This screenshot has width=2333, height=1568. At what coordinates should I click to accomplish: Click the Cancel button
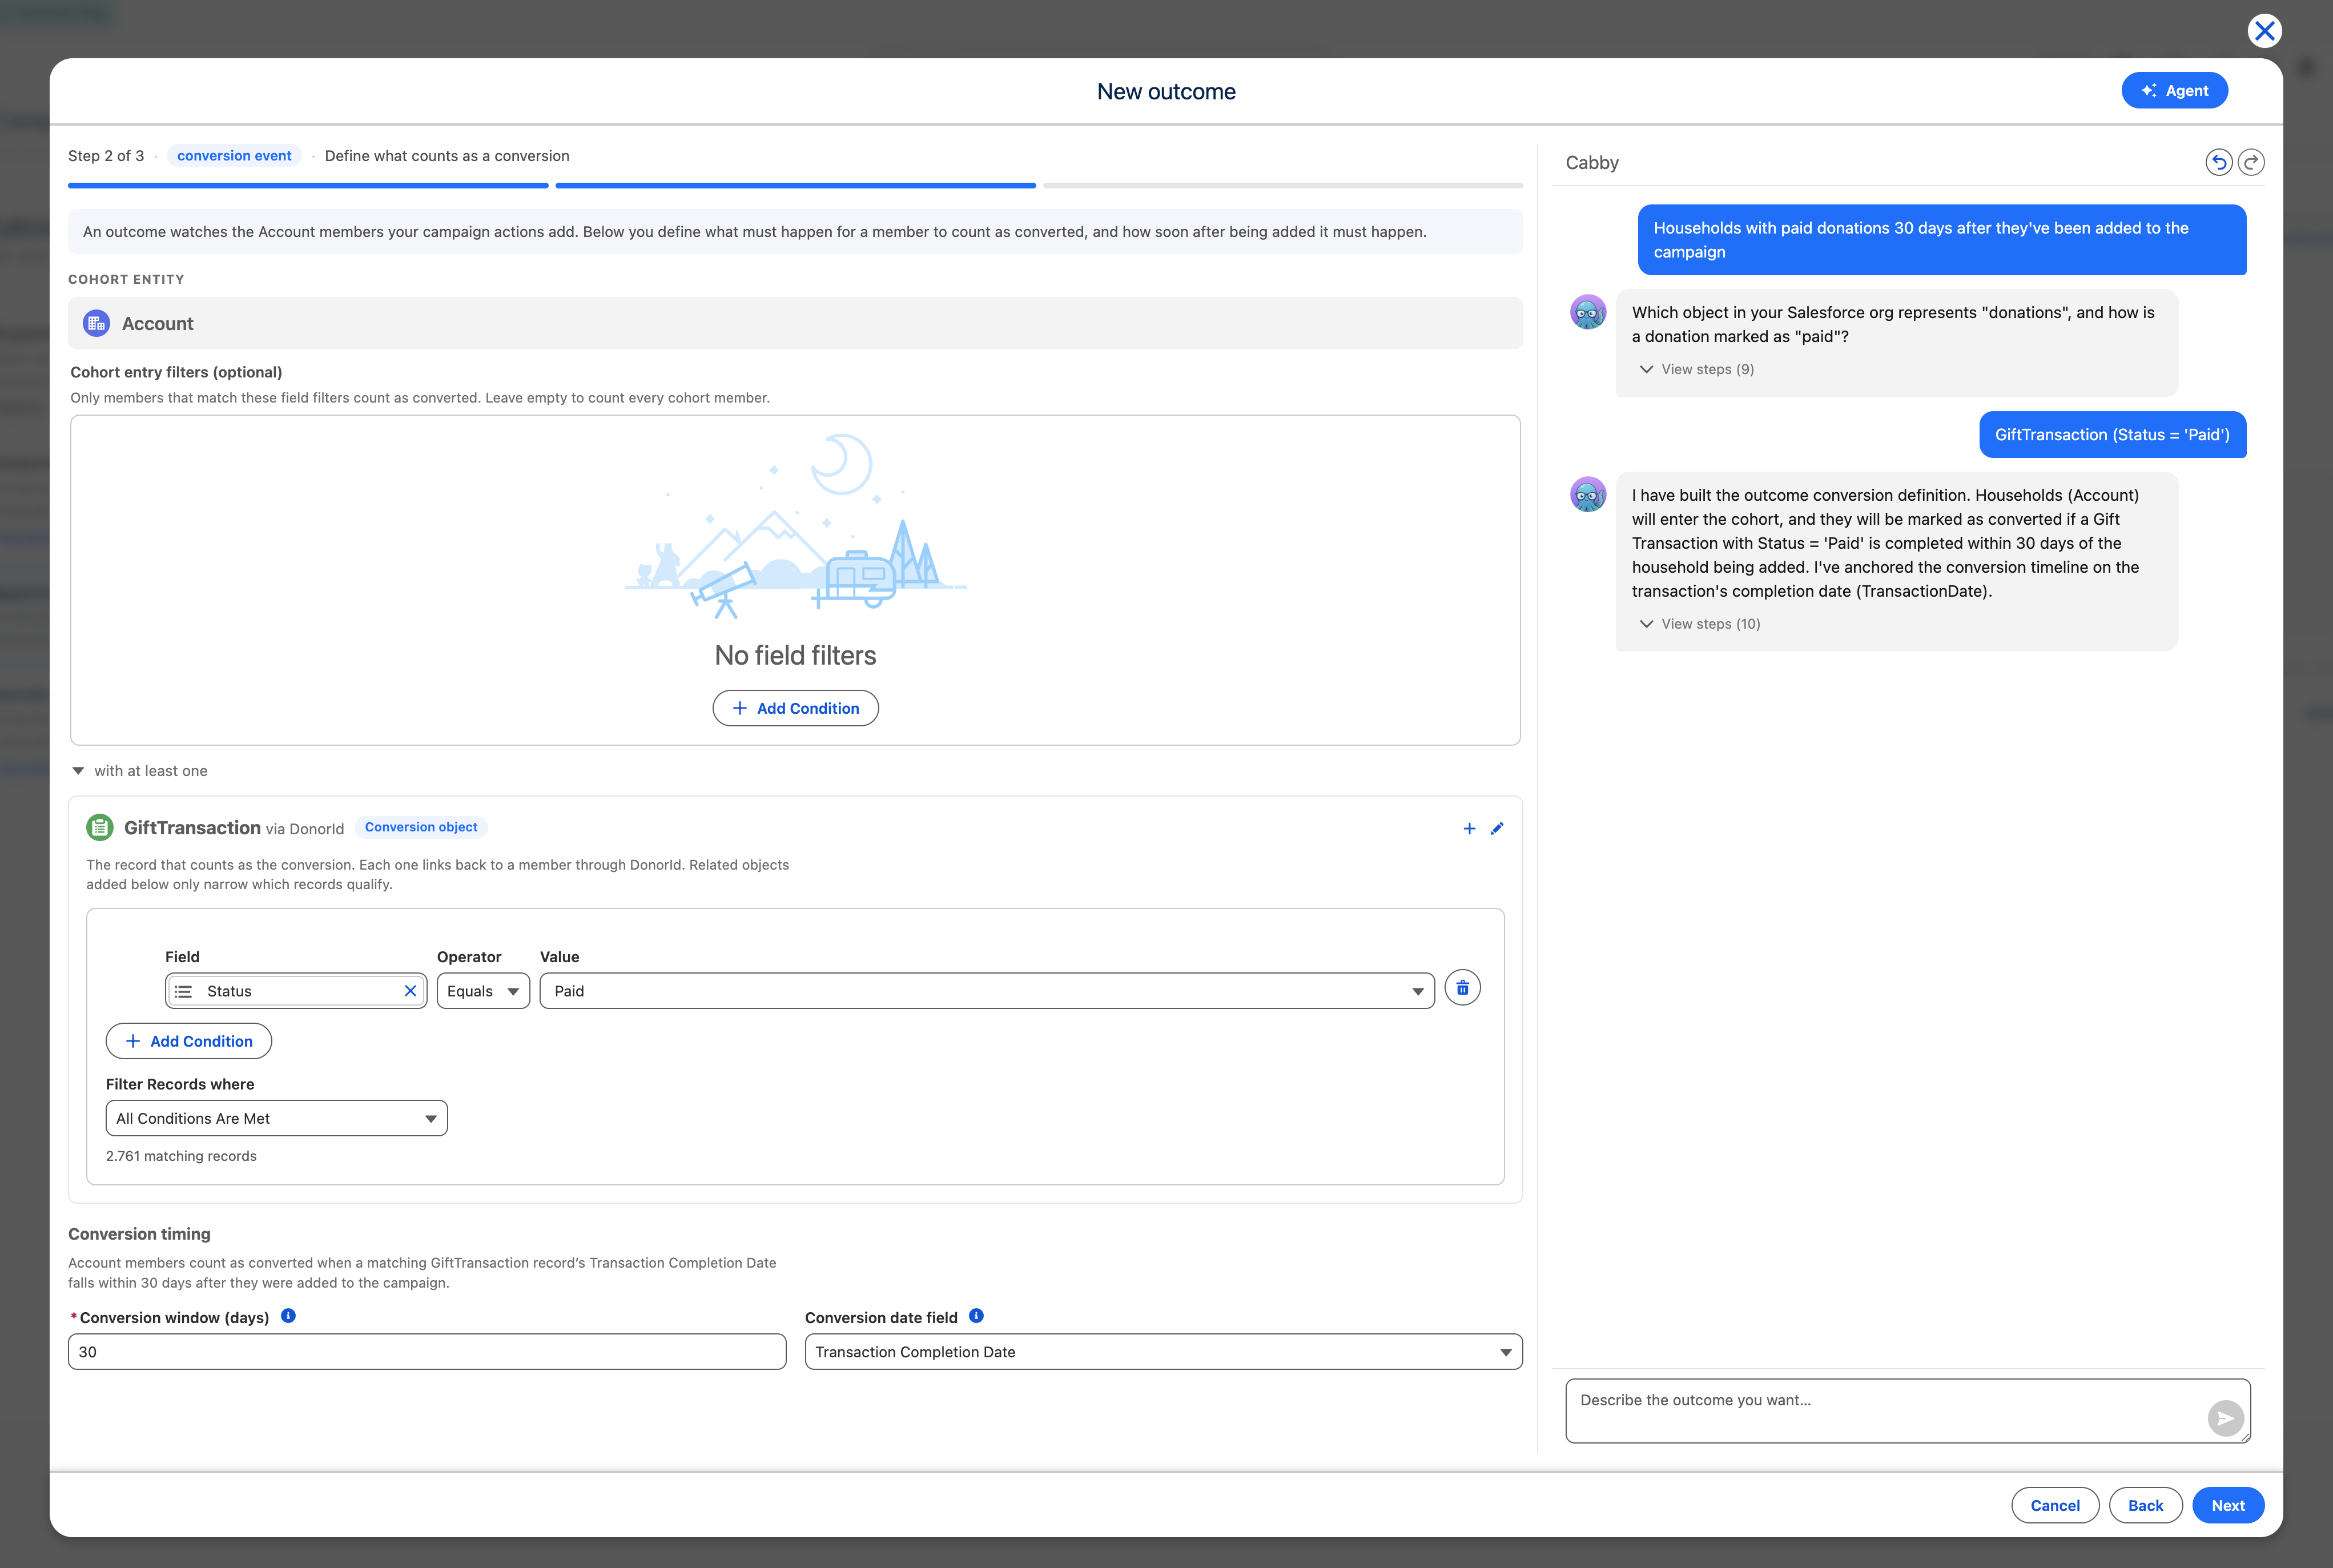2055,1505
